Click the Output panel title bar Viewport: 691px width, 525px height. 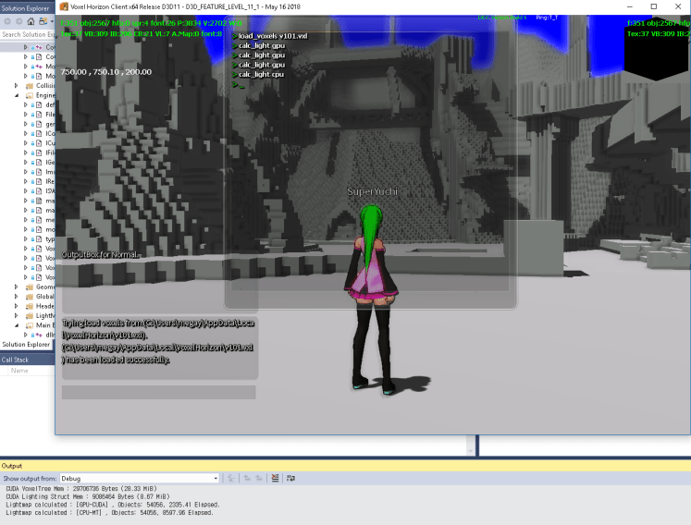(x=346, y=466)
